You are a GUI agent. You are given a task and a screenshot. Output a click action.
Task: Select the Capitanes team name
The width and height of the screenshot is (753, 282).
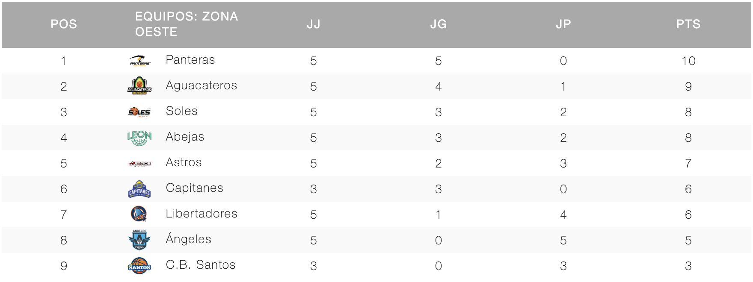click(195, 188)
